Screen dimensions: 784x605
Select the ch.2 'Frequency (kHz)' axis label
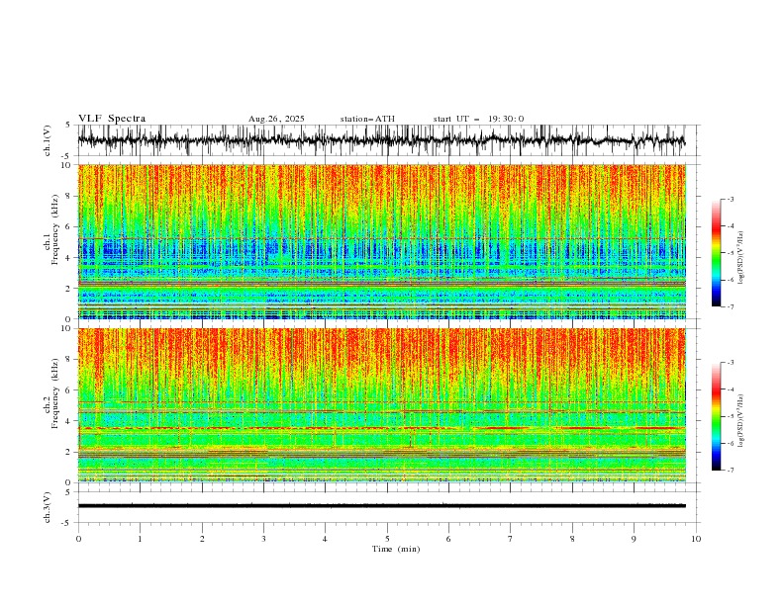[x=56, y=392]
